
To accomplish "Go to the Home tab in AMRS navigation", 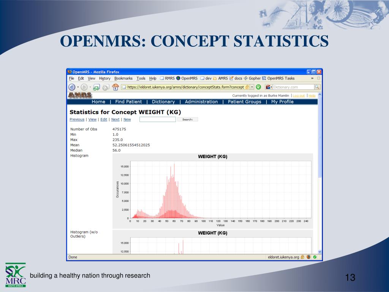I will coord(98,102).
